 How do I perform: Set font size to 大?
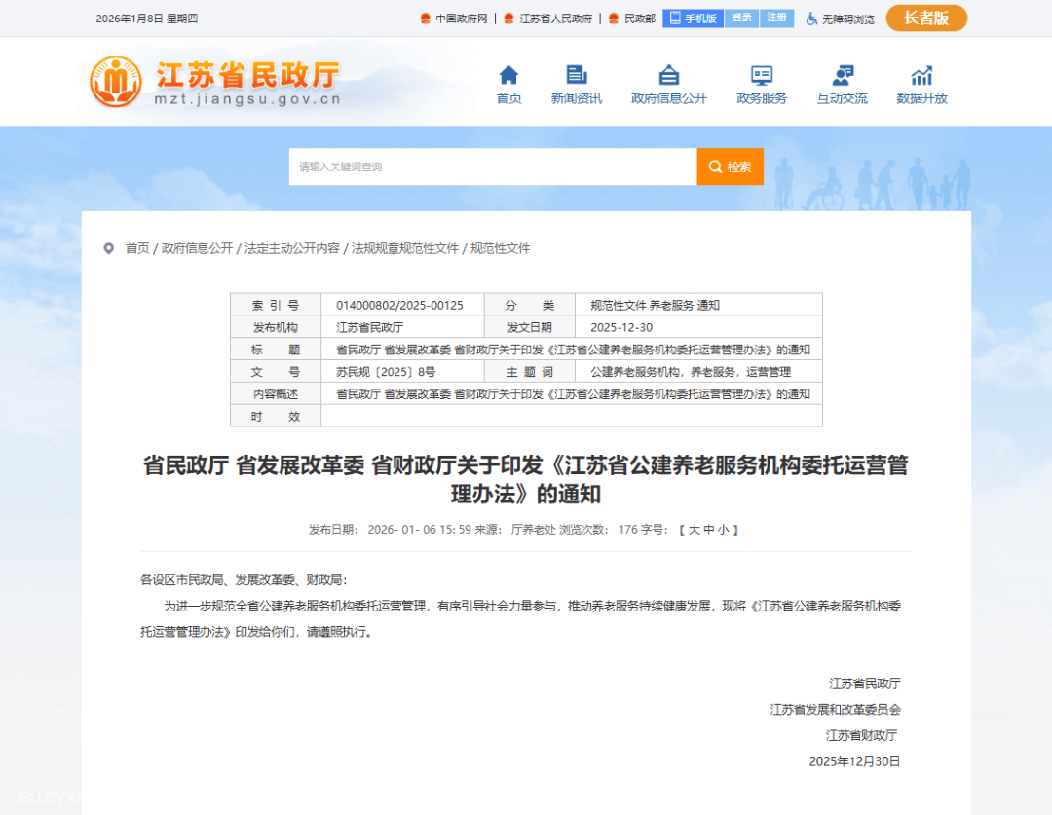coord(695,530)
